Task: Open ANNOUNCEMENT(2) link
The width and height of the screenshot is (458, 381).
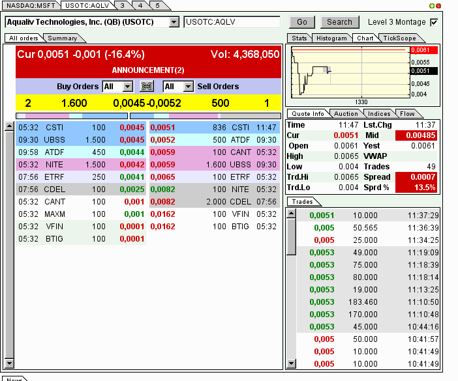Action: click(x=148, y=70)
